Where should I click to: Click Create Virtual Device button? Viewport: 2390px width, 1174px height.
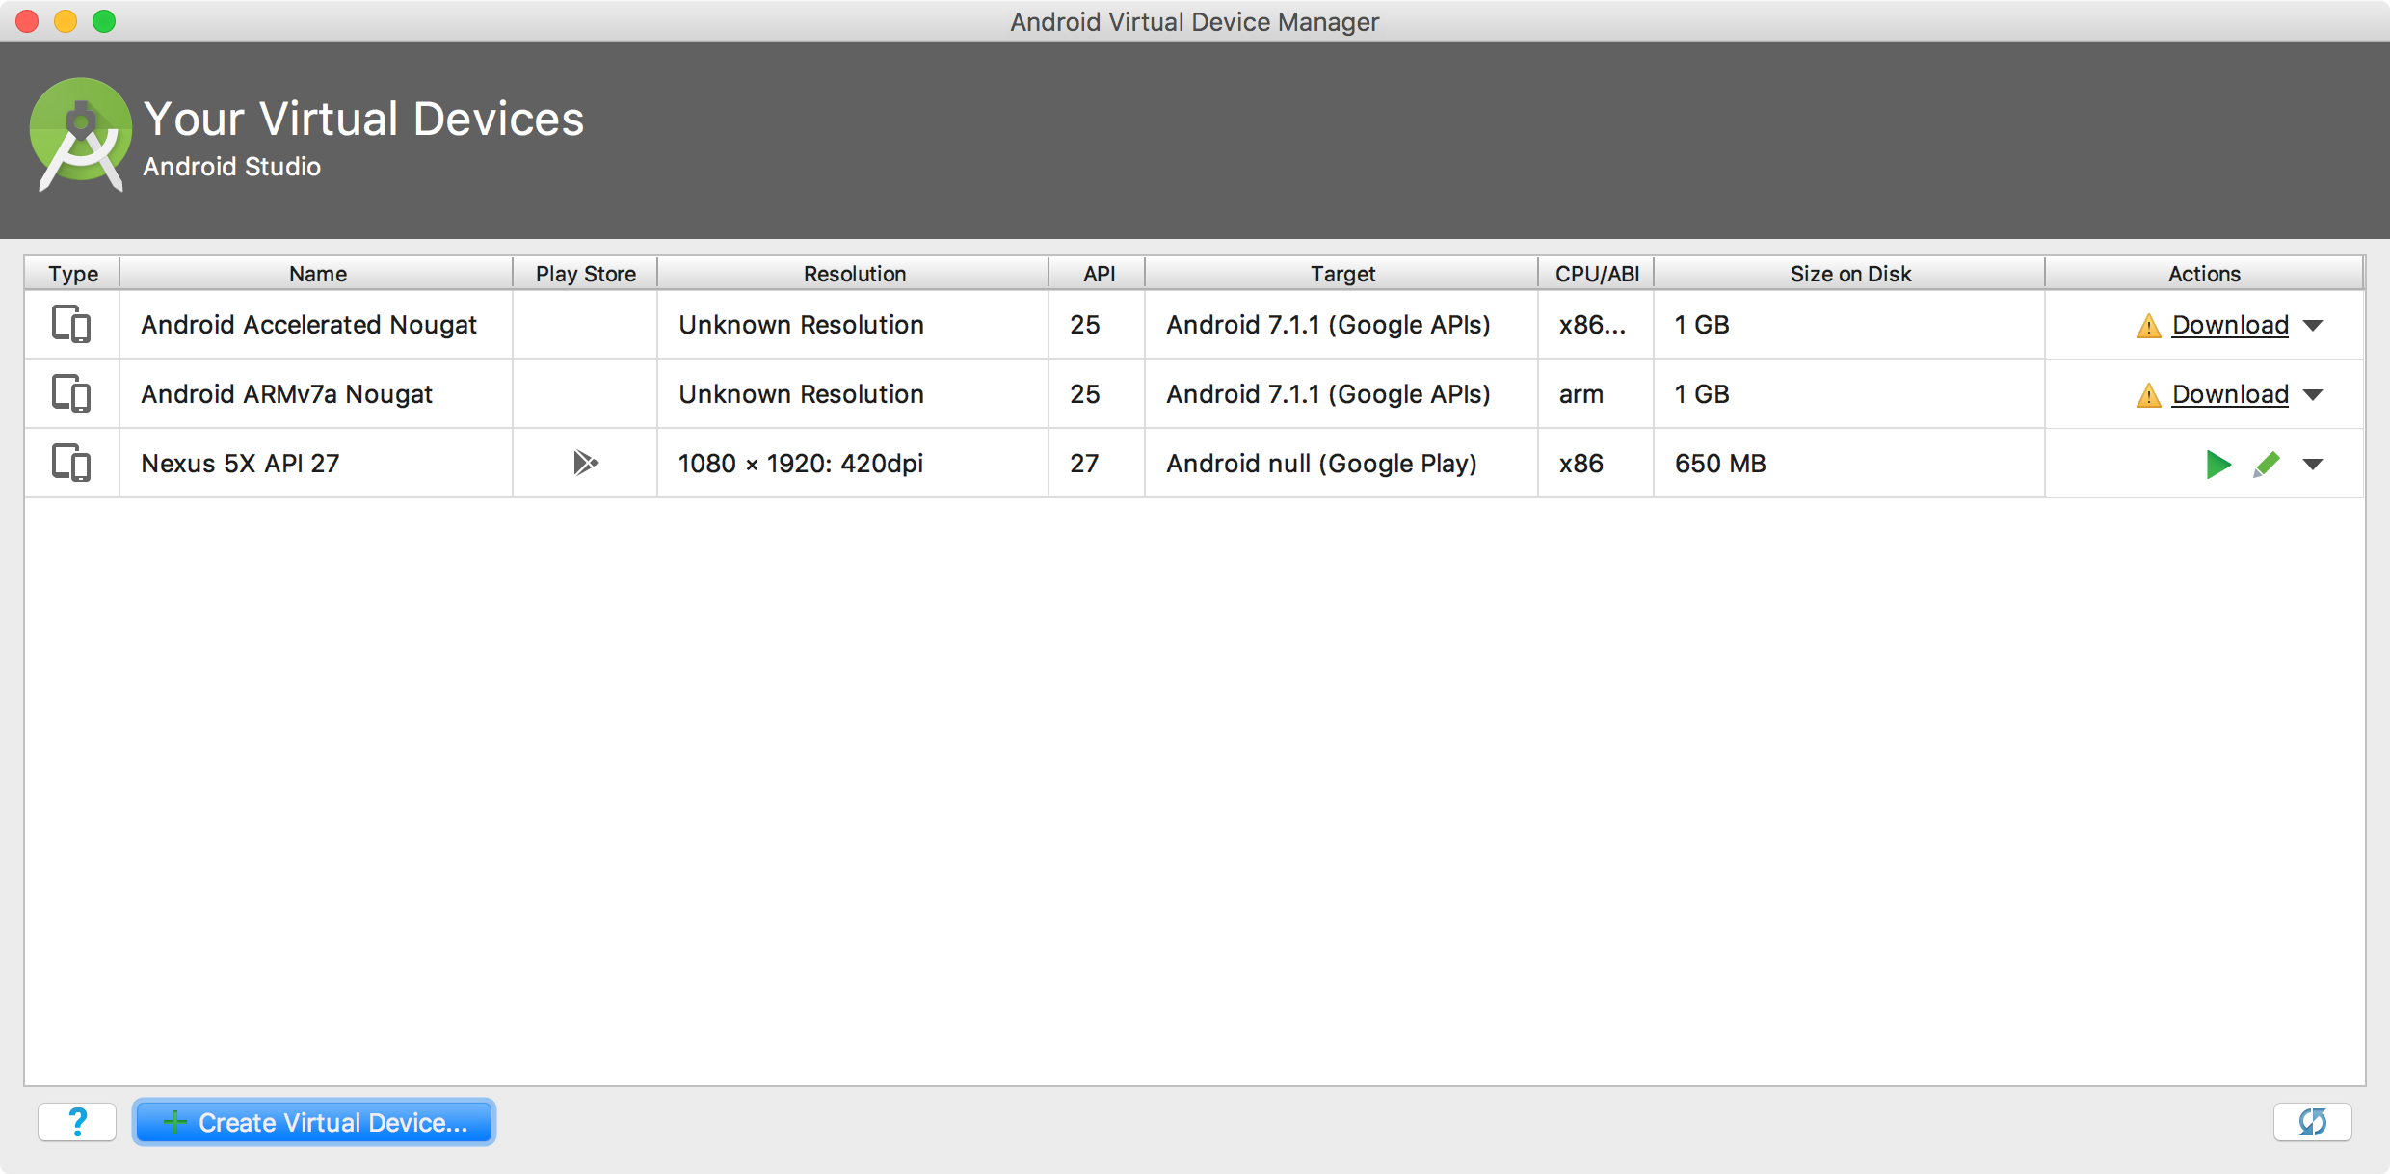314,1122
